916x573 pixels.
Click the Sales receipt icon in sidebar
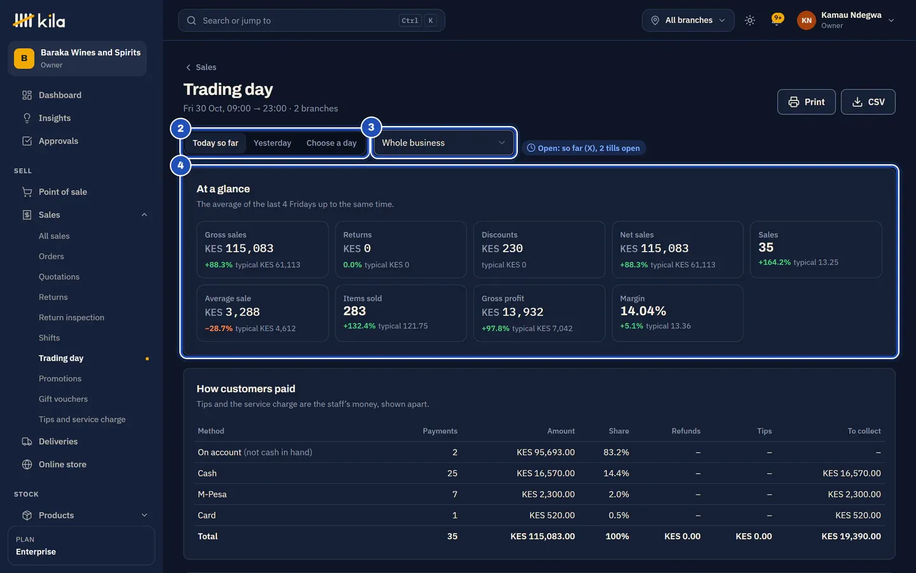pos(27,215)
